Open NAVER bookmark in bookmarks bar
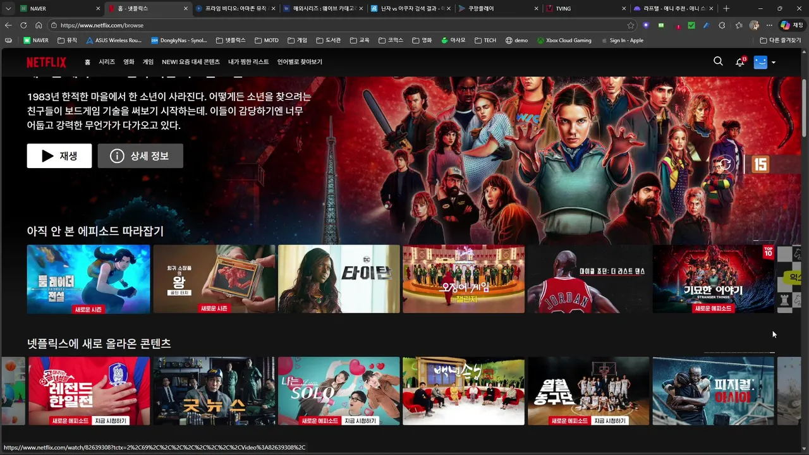The image size is (809, 455). (x=36, y=40)
